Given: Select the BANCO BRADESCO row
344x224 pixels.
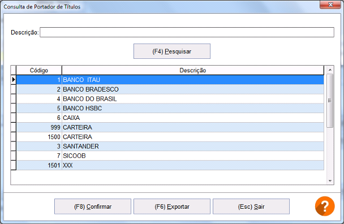Looking at the screenshot, I should 170,89.
